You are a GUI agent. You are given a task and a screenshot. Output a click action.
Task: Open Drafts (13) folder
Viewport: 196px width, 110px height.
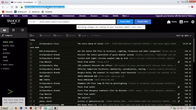[8, 46]
